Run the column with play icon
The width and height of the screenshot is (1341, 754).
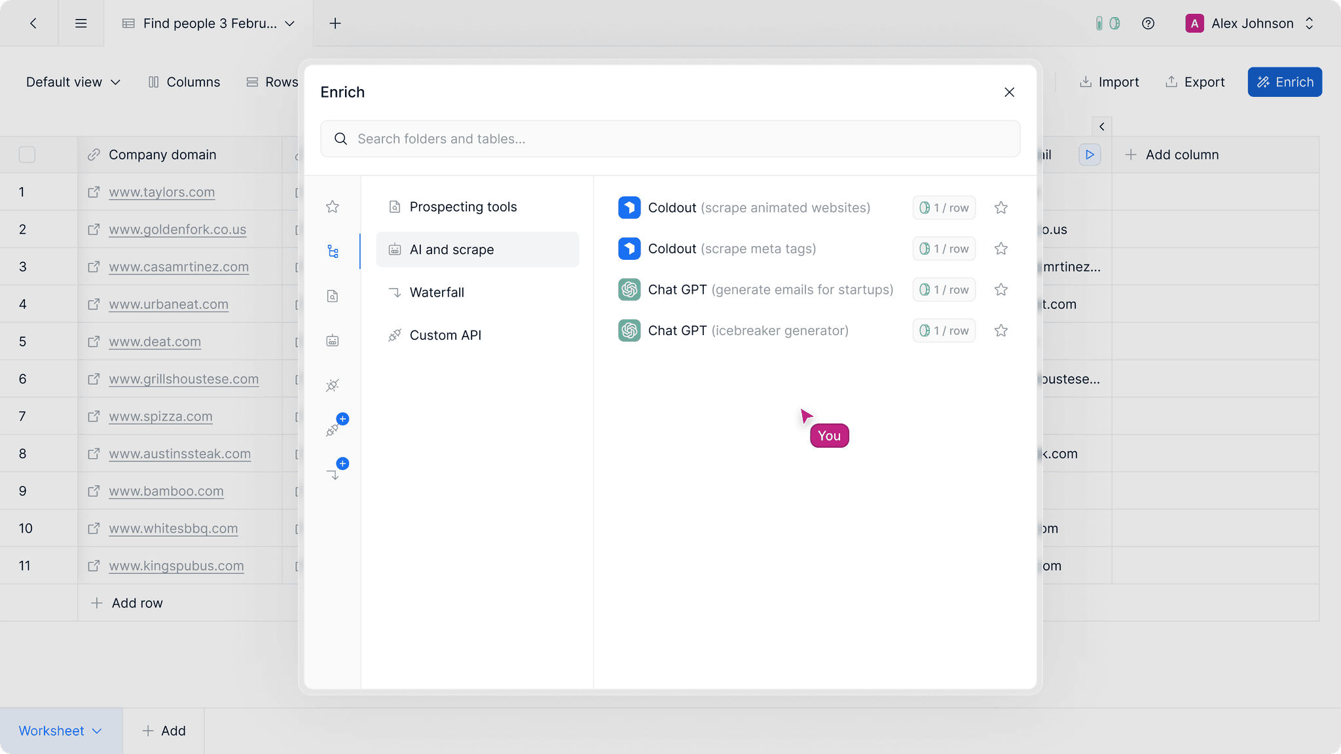[x=1090, y=154]
